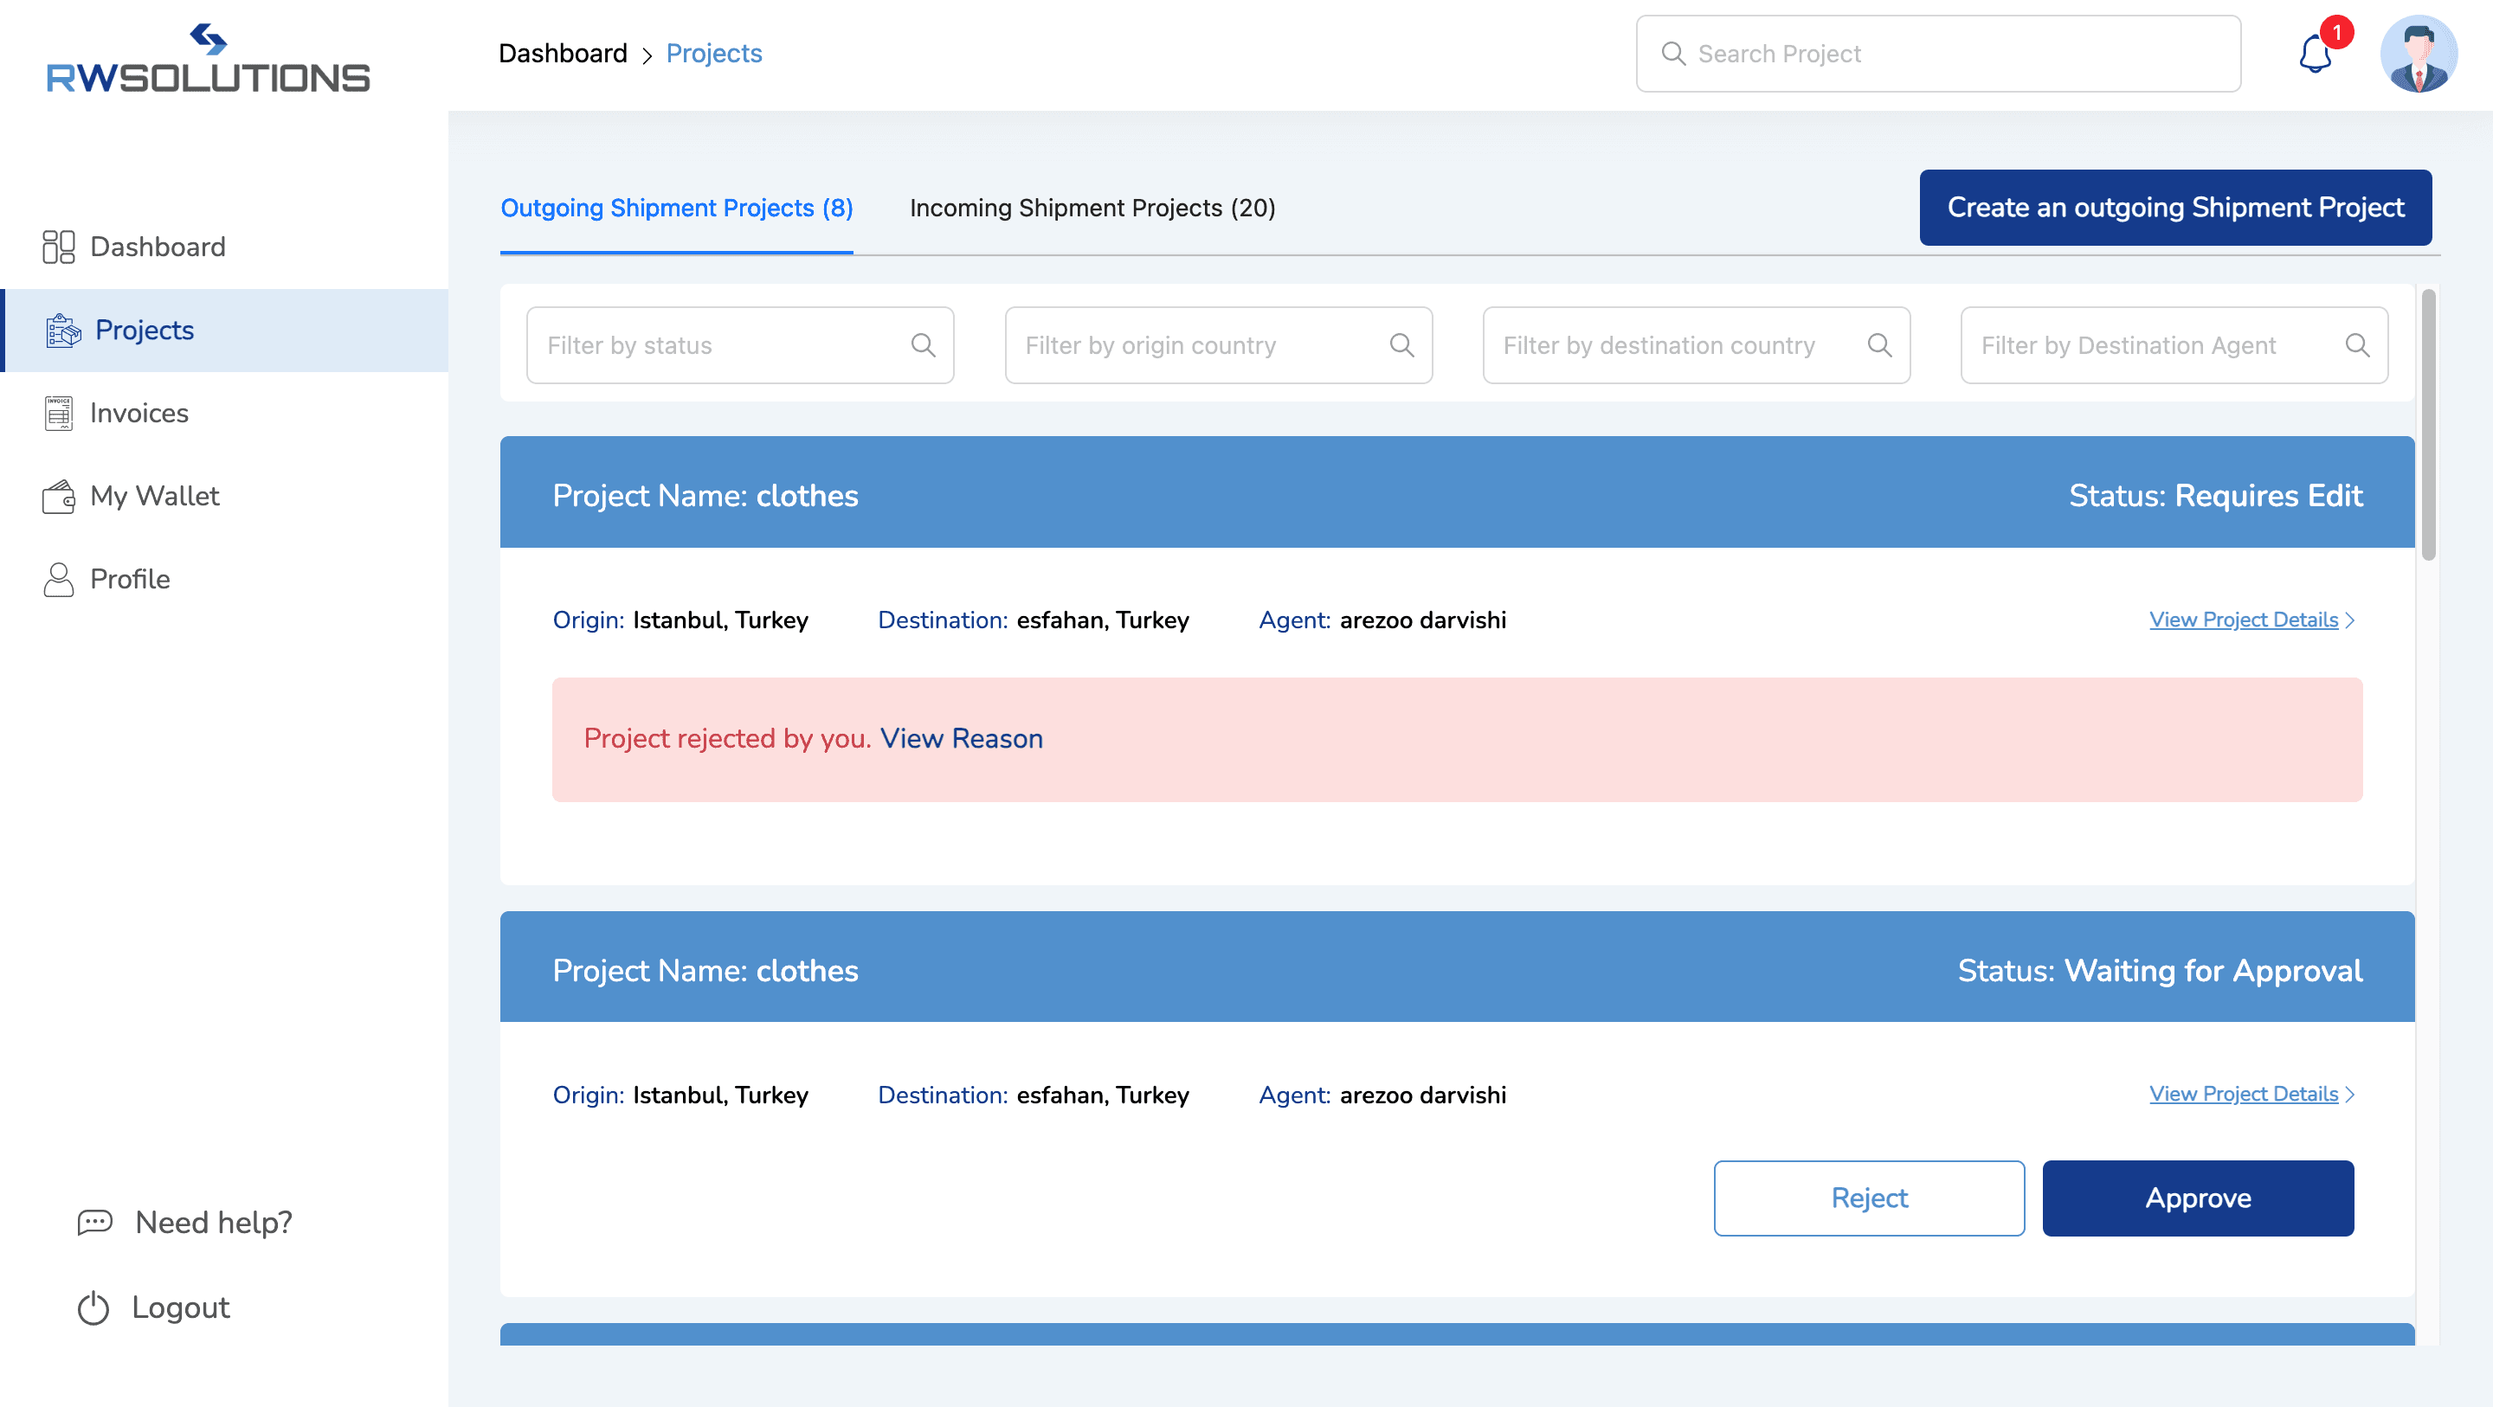Click the Profile person icon
This screenshot has width=2493, height=1407.
[58, 580]
